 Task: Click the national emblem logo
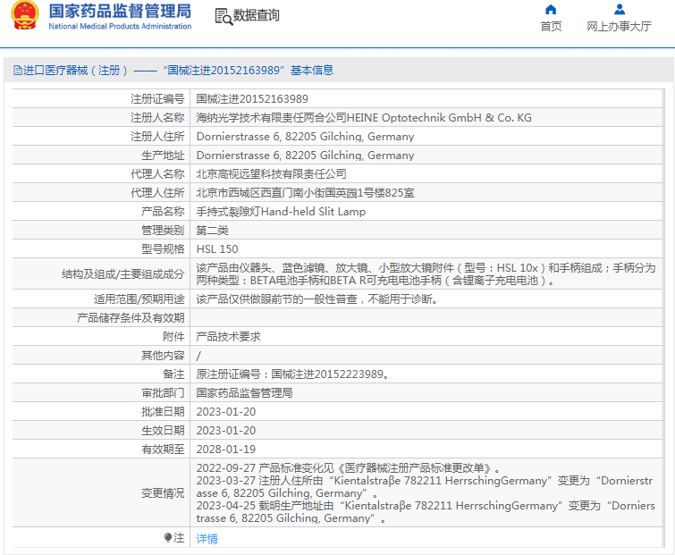[x=23, y=17]
